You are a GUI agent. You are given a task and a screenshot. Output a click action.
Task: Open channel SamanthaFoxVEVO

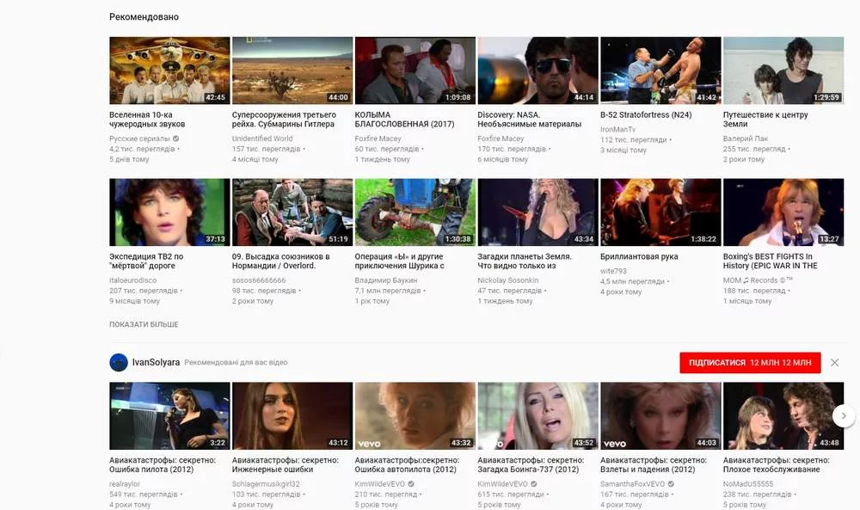[632, 484]
